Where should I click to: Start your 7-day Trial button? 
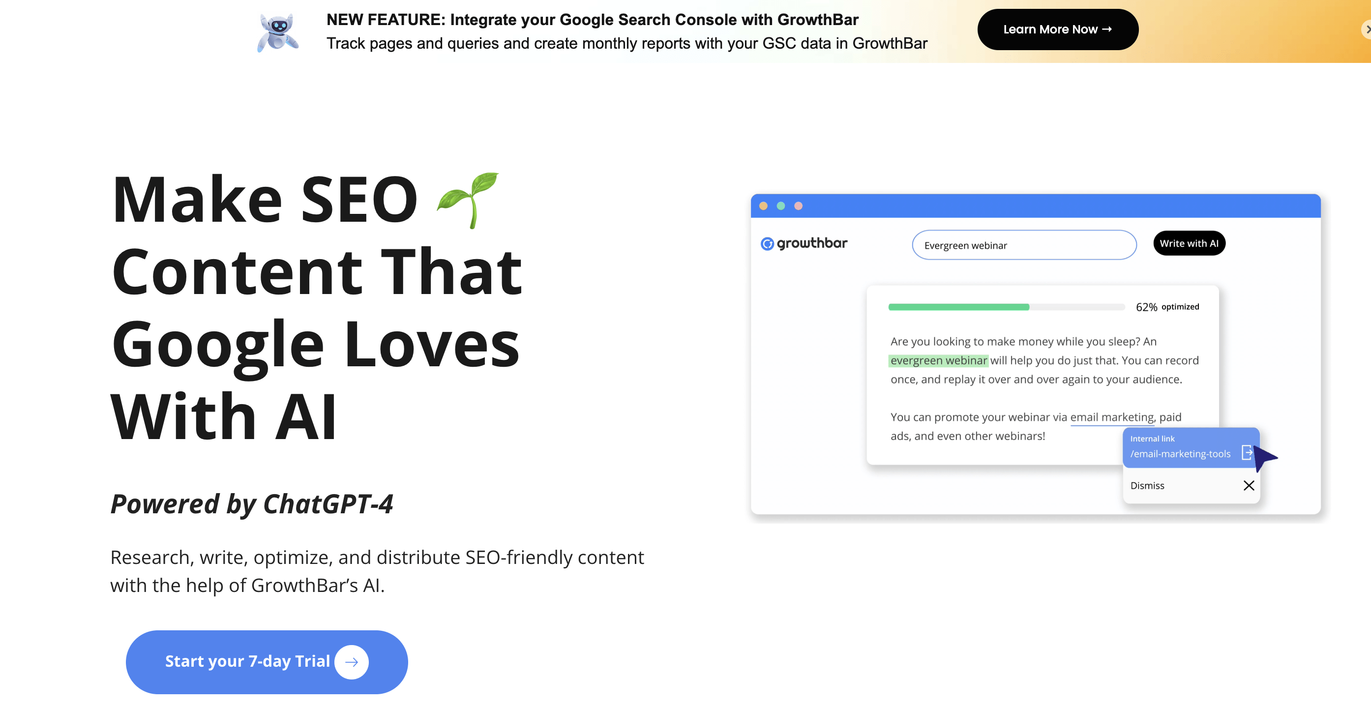[267, 660]
